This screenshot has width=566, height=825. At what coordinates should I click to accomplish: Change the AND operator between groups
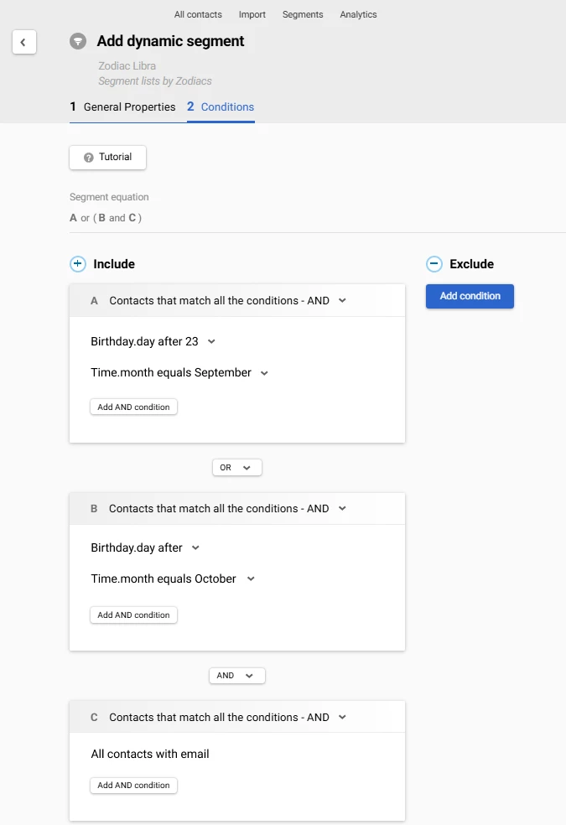pos(236,676)
